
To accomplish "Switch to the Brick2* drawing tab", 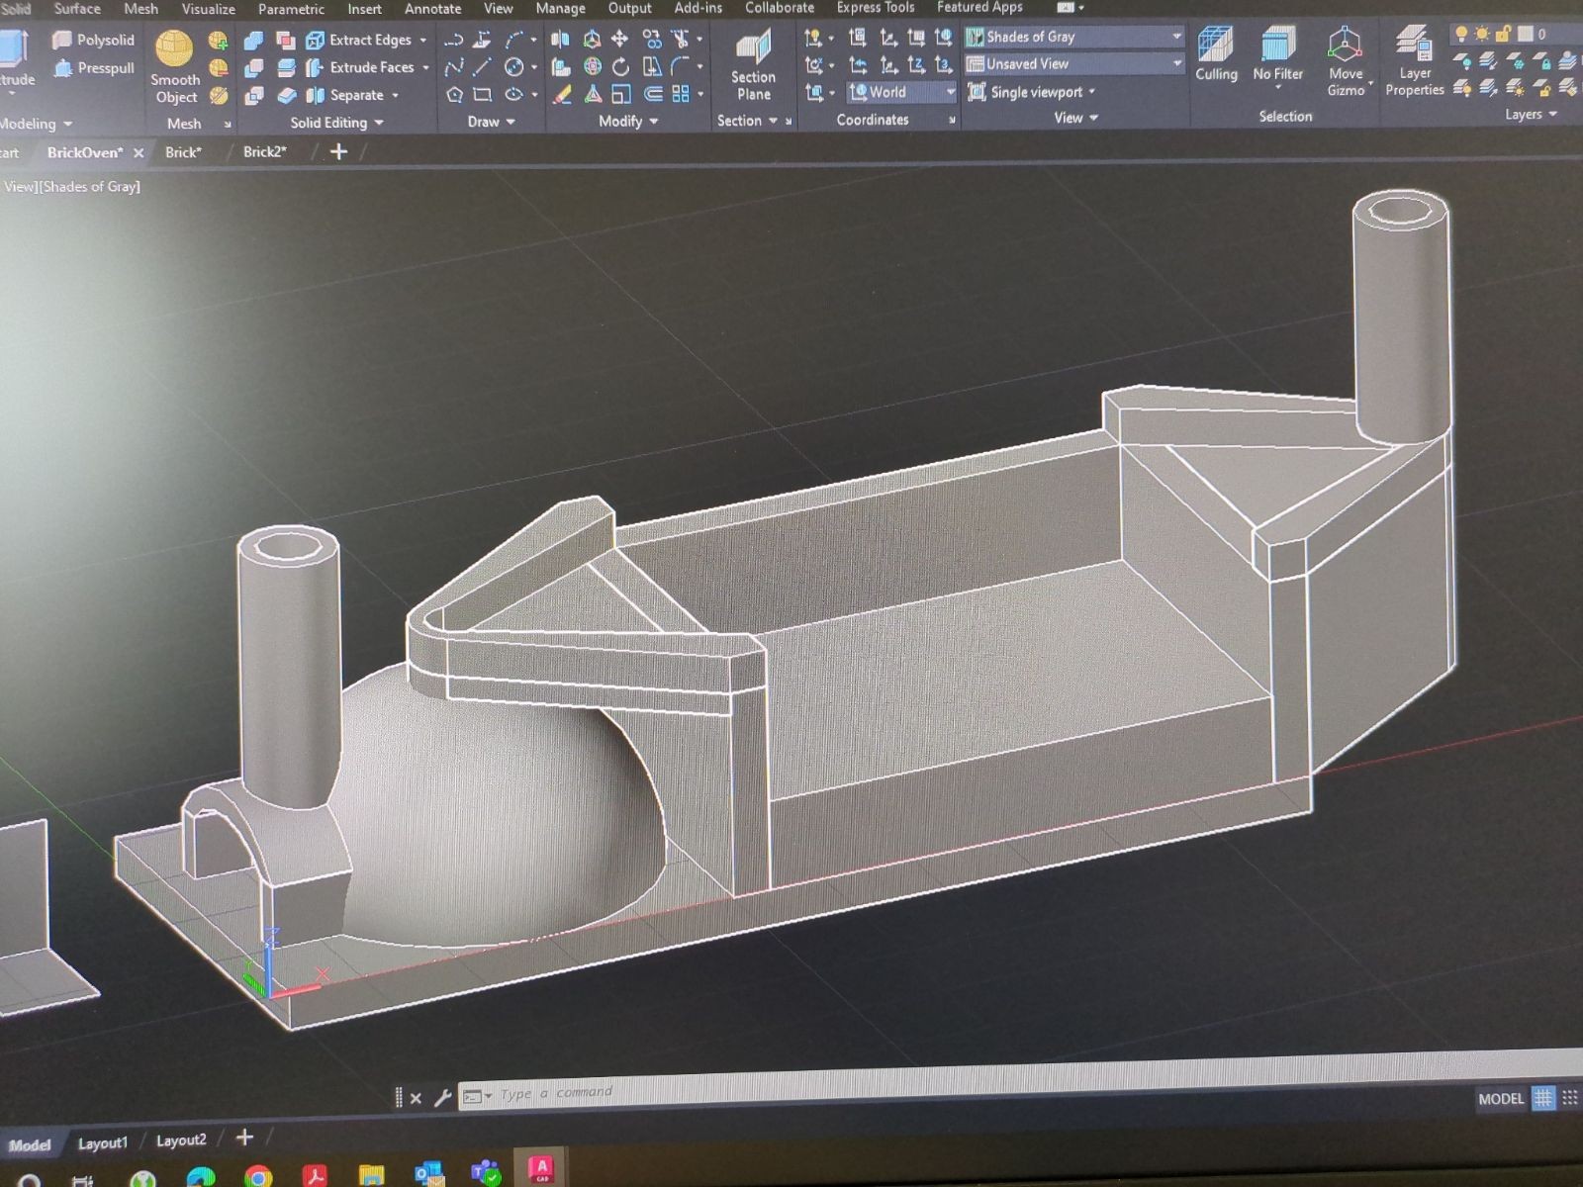I will (x=264, y=152).
